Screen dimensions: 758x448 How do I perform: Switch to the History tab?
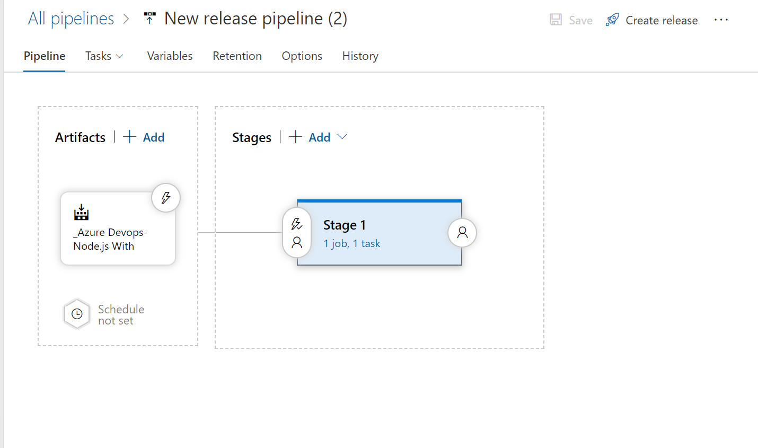tap(360, 56)
